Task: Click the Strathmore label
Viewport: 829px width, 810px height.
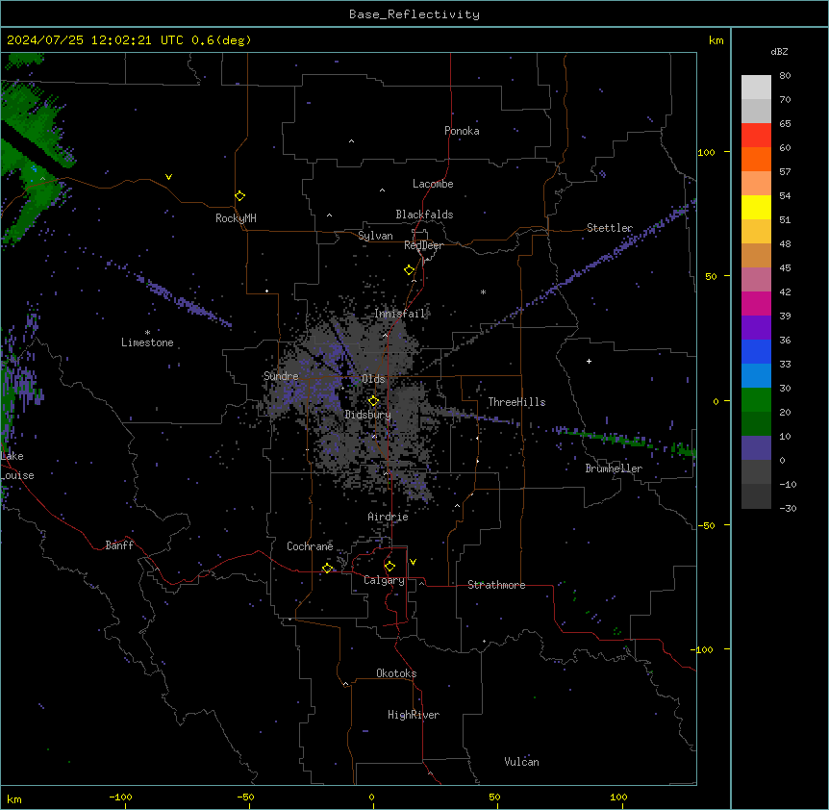Action: pyautogui.click(x=496, y=585)
